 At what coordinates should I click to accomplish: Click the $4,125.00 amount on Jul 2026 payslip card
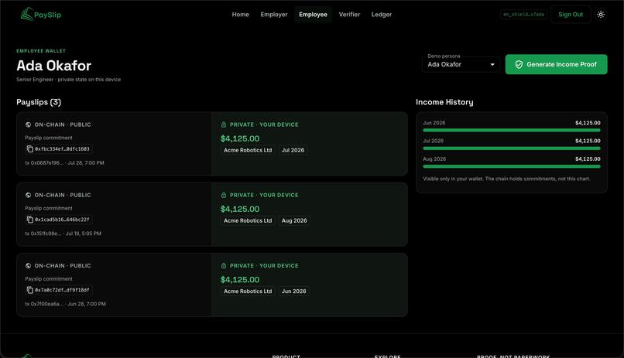click(x=240, y=138)
